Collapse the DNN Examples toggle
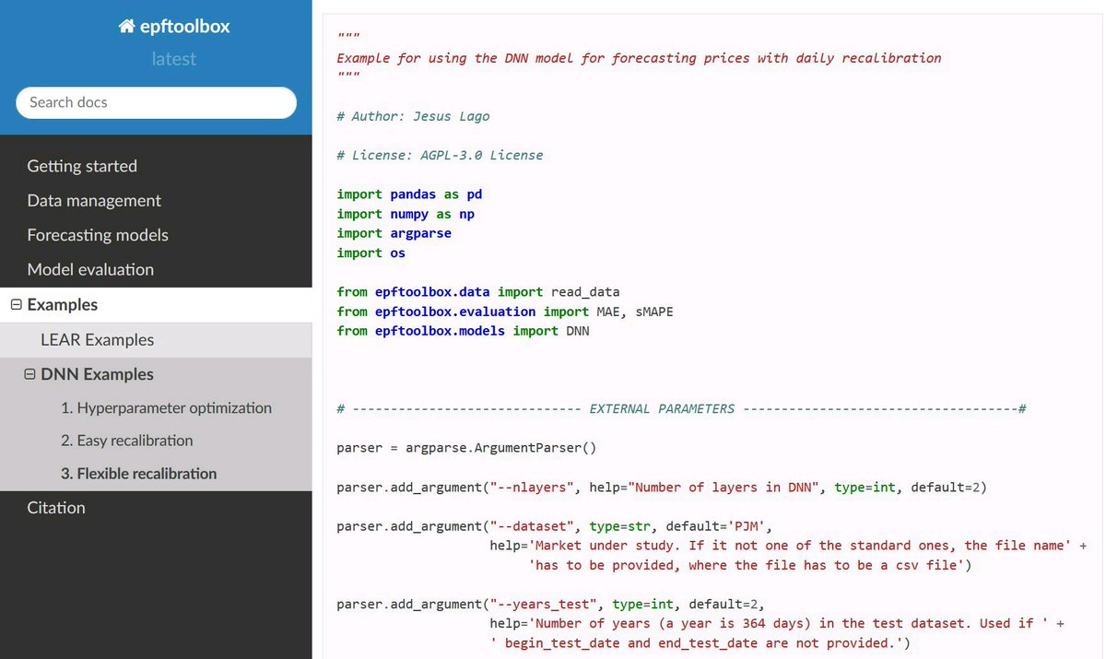The height and width of the screenshot is (659, 1106). coord(29,374)
